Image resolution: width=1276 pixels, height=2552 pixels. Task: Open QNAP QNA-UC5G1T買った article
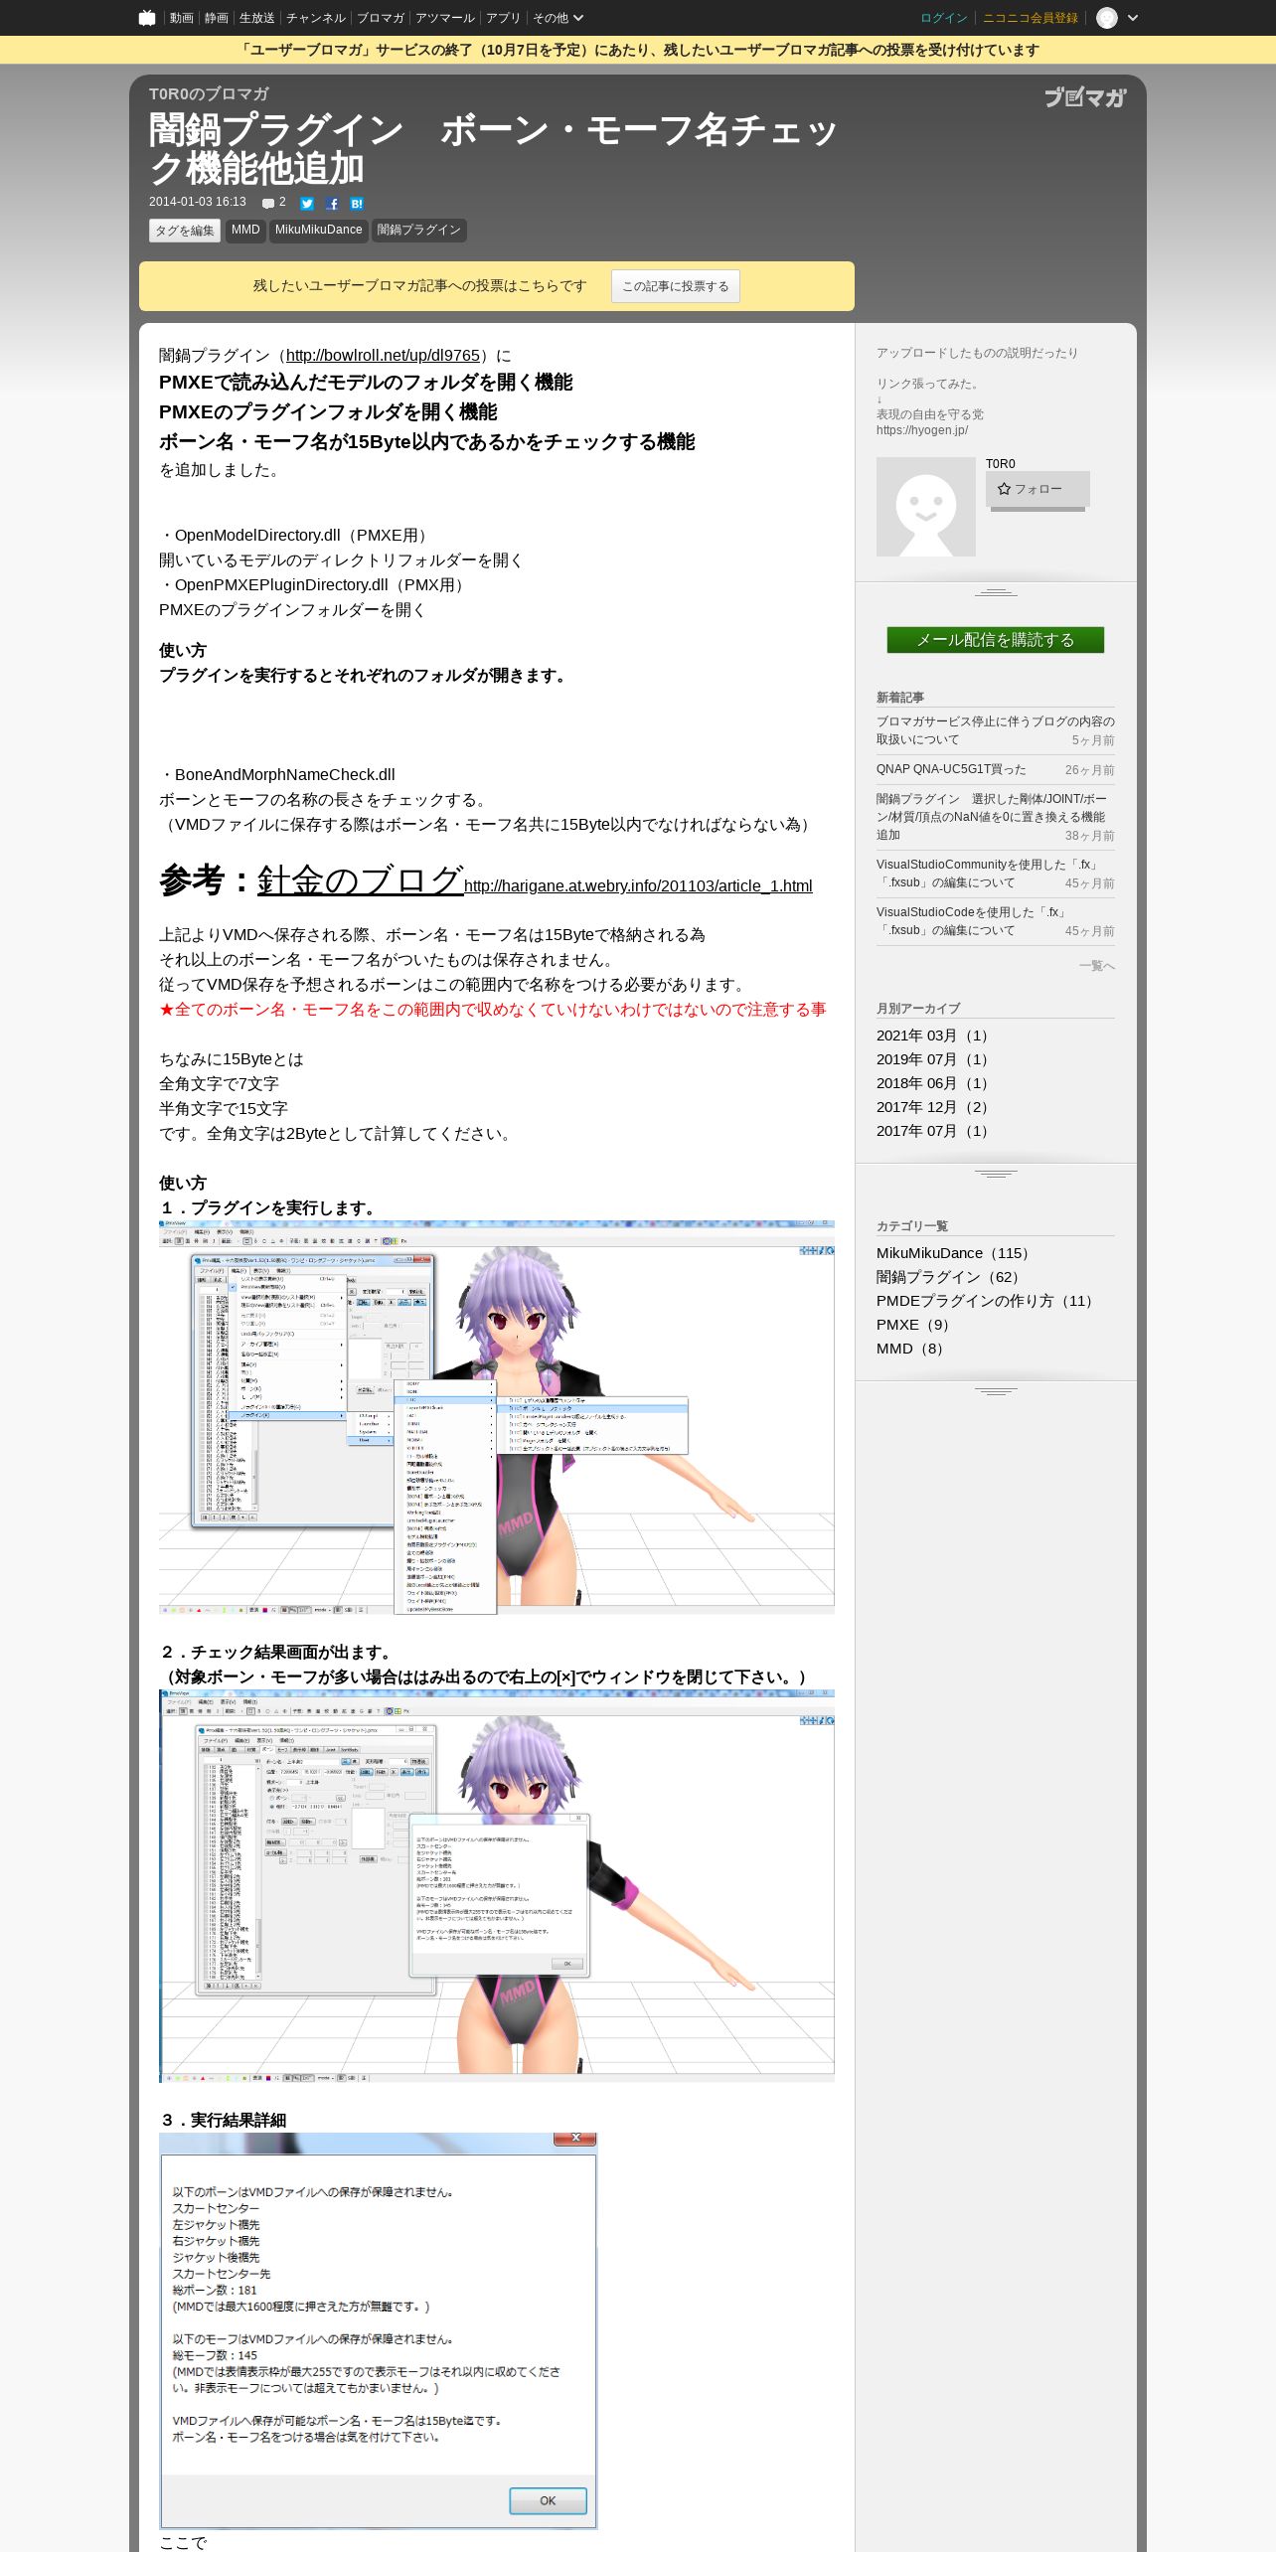click(x=951, y=770)
